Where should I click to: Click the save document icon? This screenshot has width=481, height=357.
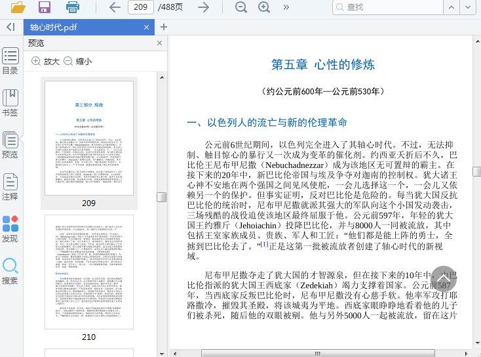coord(45,7)
